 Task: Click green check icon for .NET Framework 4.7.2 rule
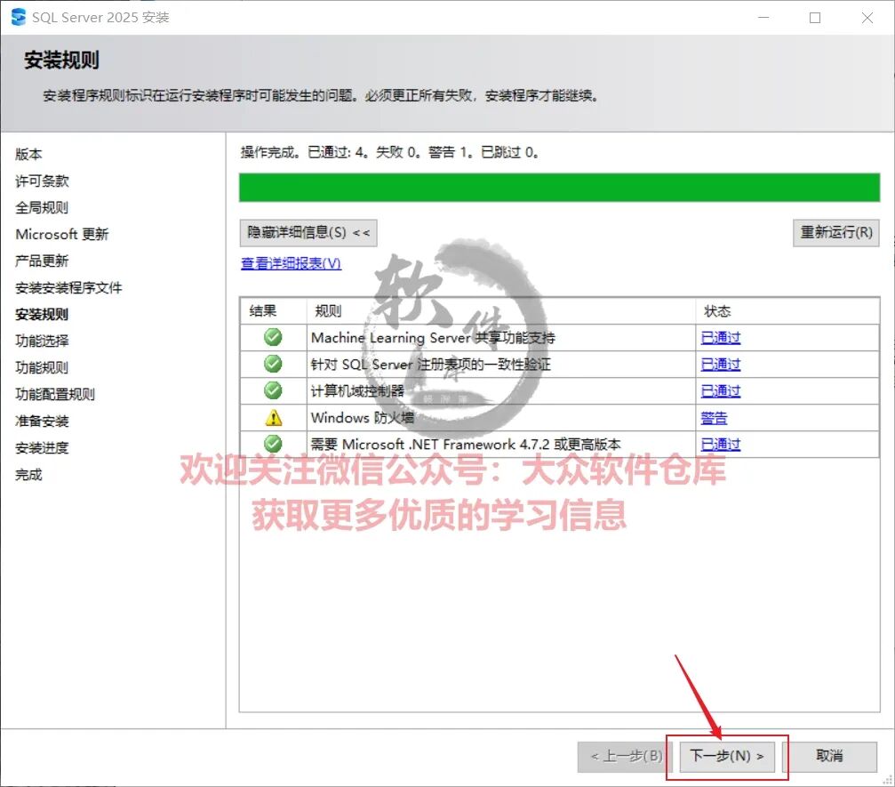[x=273, y=444]
